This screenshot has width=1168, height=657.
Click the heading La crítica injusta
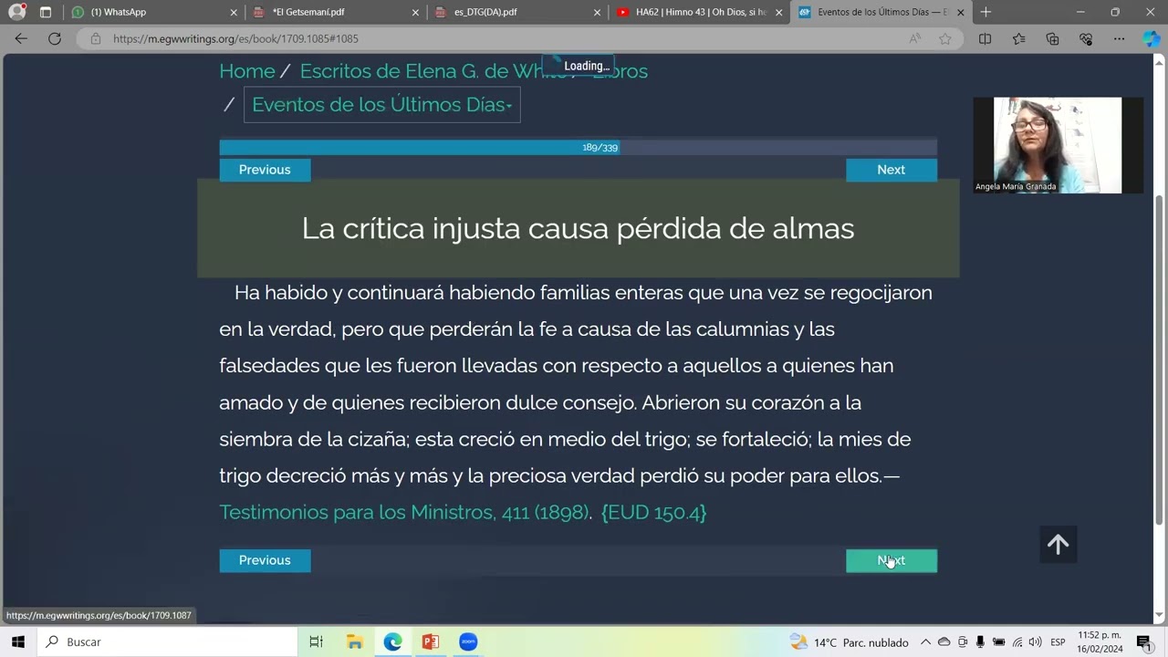[578, 228]
